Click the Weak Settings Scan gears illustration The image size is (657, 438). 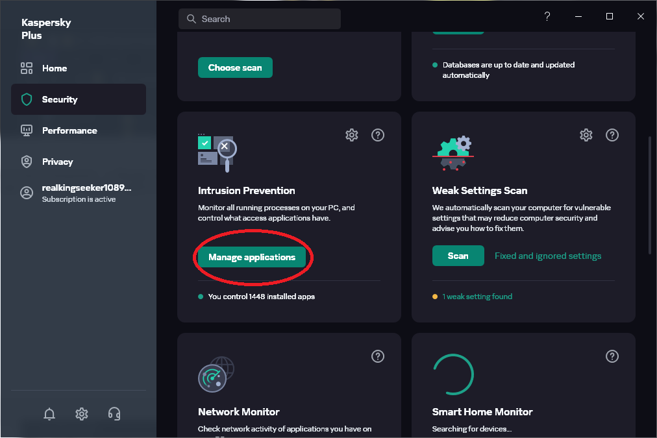(x=453, y=153)
